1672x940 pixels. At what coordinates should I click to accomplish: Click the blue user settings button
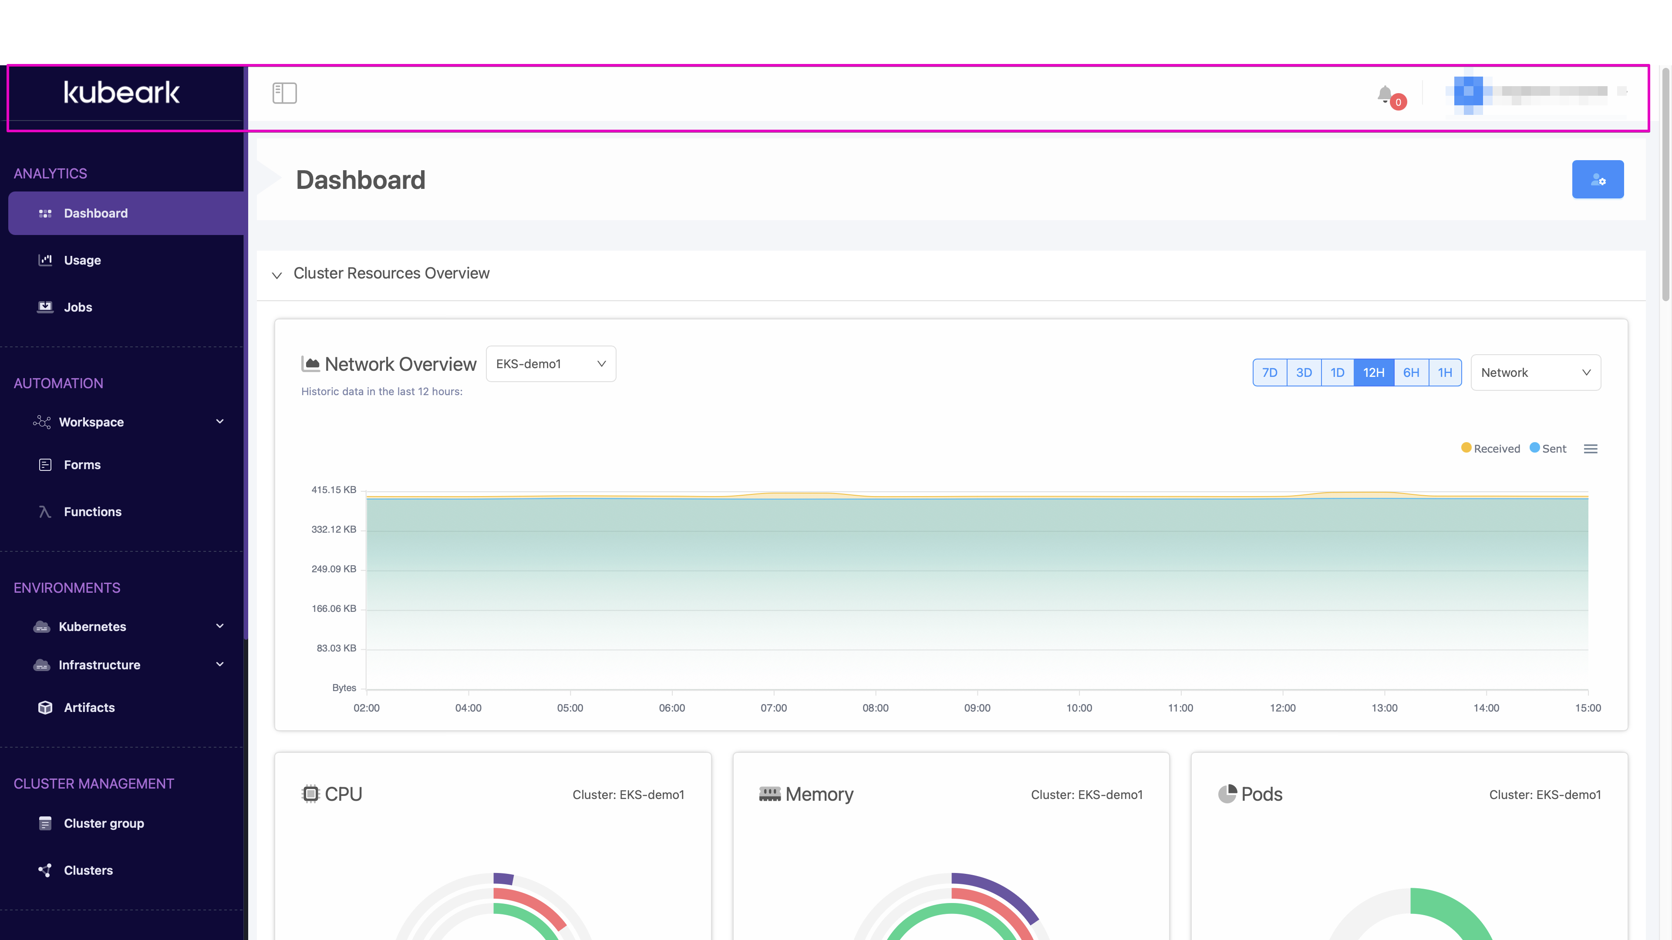click(x=1598, y=179)
